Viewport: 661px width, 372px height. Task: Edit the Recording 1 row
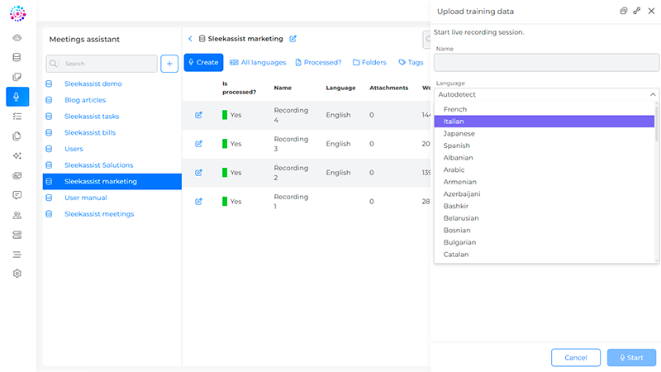[198, 202]
